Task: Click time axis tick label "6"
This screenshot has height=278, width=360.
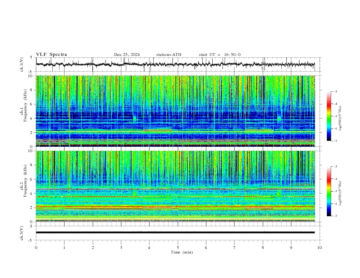Action: 206,248
